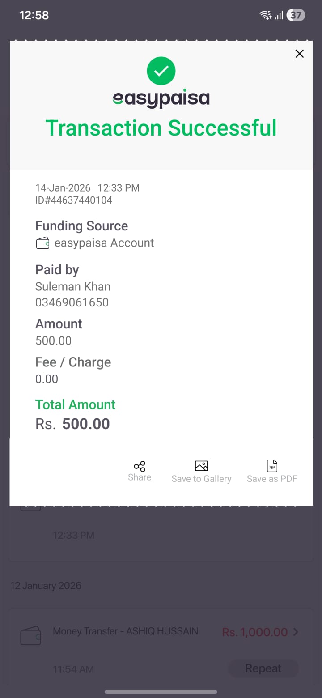Select the payer phone number 03469061650
Screen dimensions: 322x698
click(x=72, y=302)
